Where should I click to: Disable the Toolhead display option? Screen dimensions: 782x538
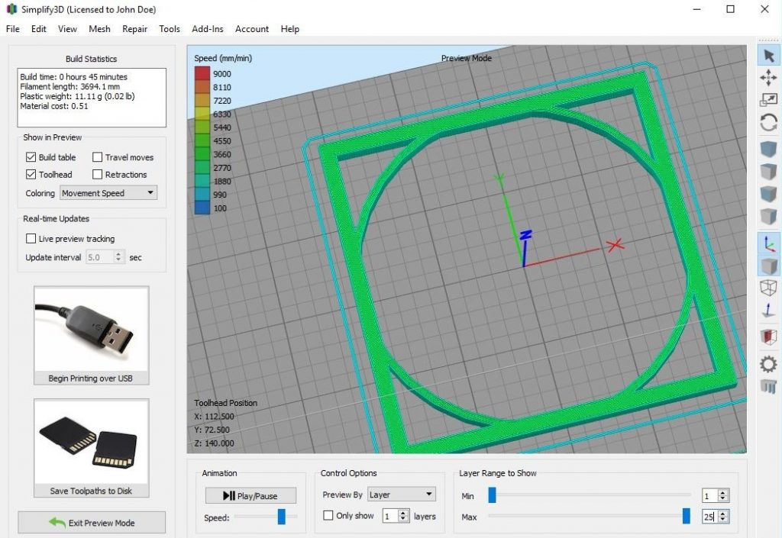point(31,174)
